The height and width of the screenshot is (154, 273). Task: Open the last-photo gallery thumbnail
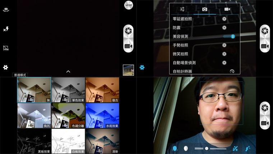[128, 70]
